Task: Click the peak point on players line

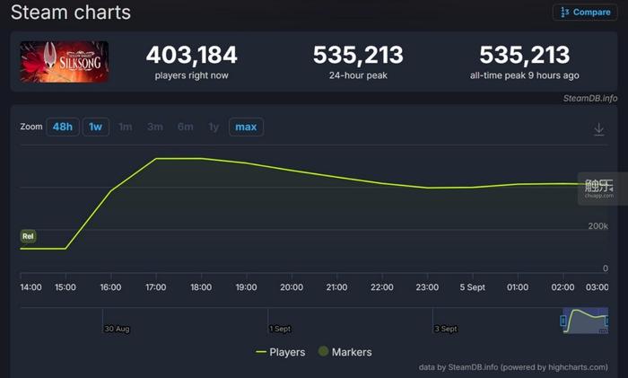Action: [x=157, y=158]
